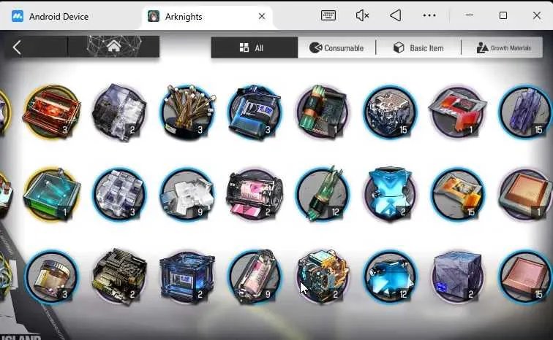Select the blue polyester chunk item count 2

pos(390,194)
